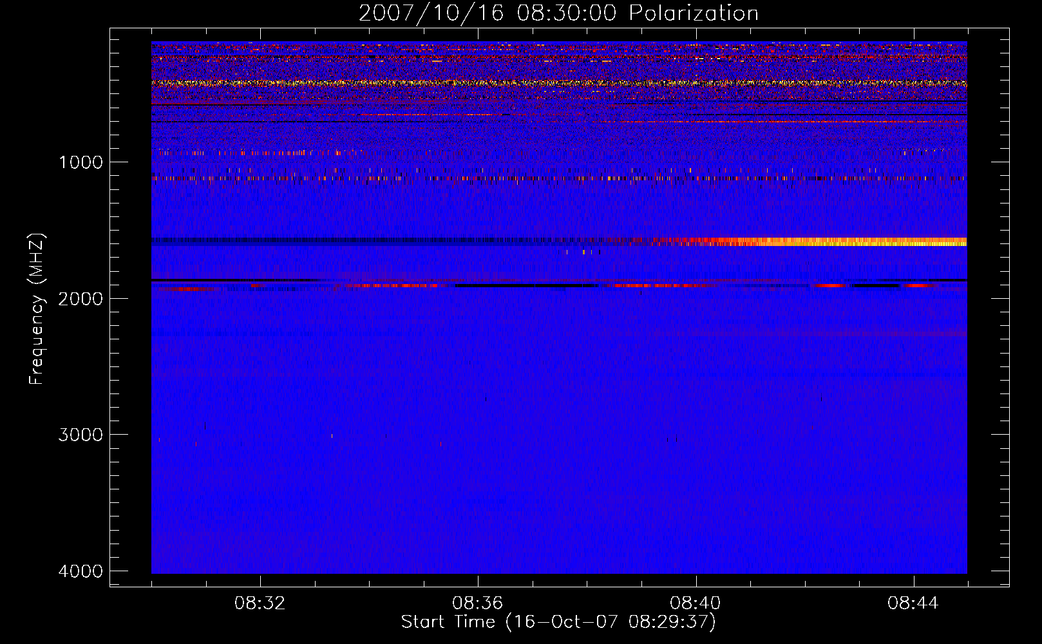Click the plot title "2007/10/16 08:30:00 Polarization"

click(558, 13)
